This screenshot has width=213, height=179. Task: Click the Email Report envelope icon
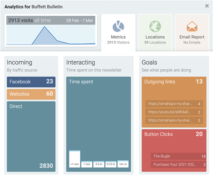(192, 26)
